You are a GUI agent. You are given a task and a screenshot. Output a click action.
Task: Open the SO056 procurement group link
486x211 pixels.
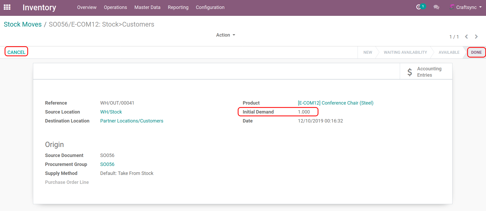pyautogui.click(x=107, y=164)
